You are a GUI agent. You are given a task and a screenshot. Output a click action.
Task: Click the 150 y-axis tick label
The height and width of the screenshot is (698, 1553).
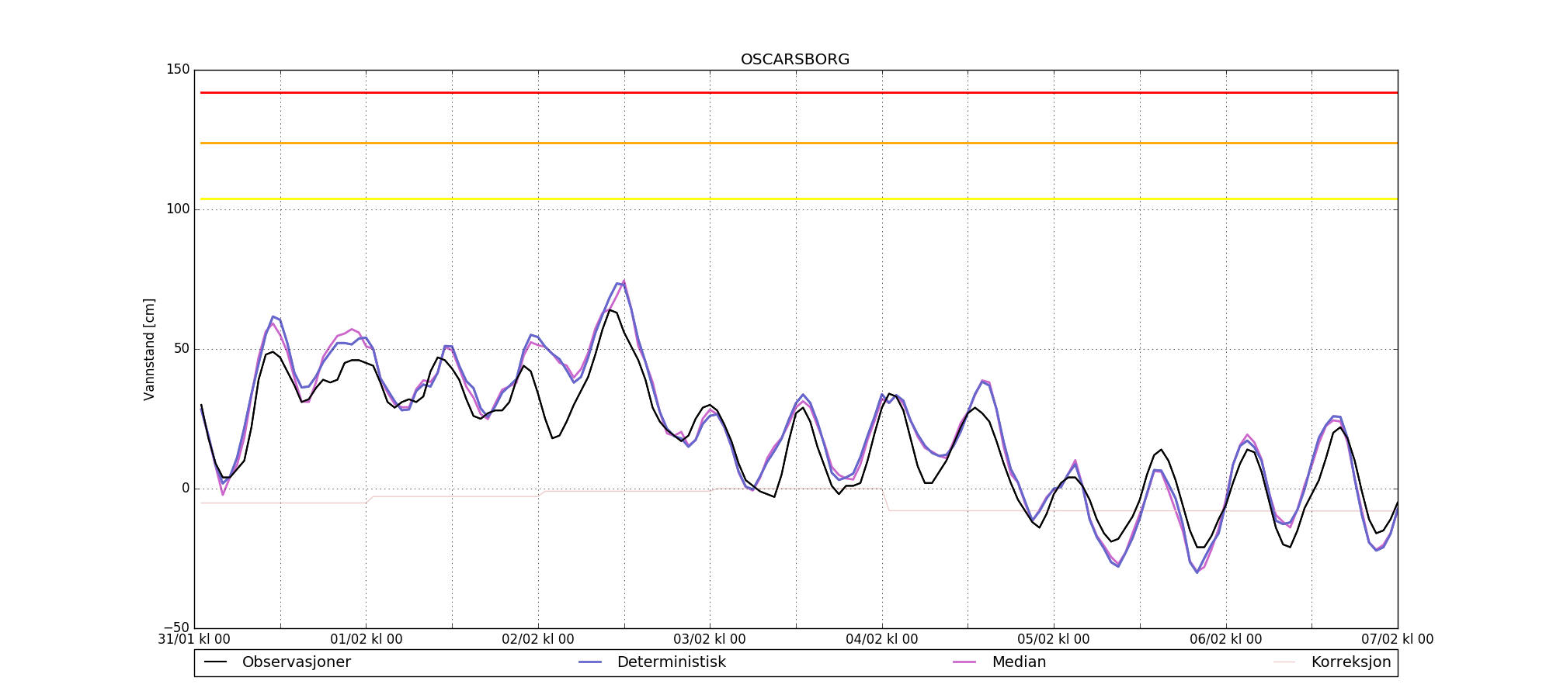pyautogui.click(x=178, y=70)
